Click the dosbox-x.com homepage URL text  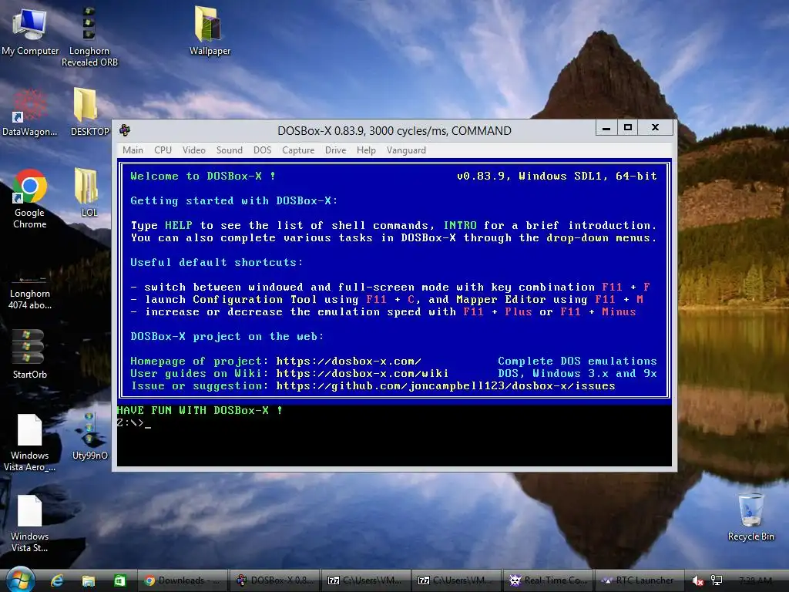[x=349, y=361]
